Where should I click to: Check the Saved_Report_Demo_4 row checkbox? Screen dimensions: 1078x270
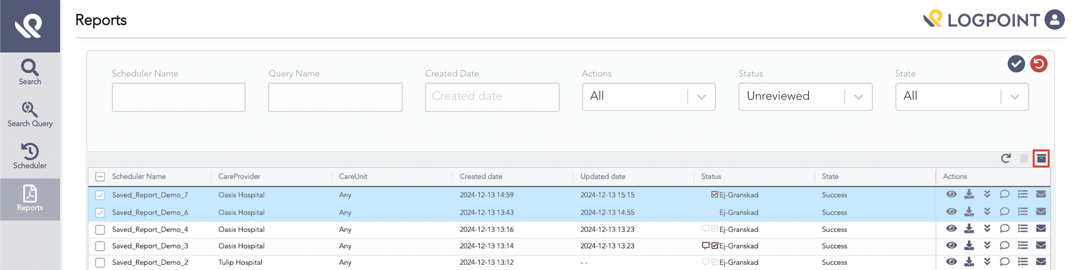[x=100, y=229]
